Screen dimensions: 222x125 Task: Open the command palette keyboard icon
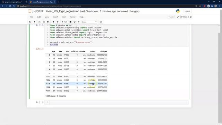[101, 22]
